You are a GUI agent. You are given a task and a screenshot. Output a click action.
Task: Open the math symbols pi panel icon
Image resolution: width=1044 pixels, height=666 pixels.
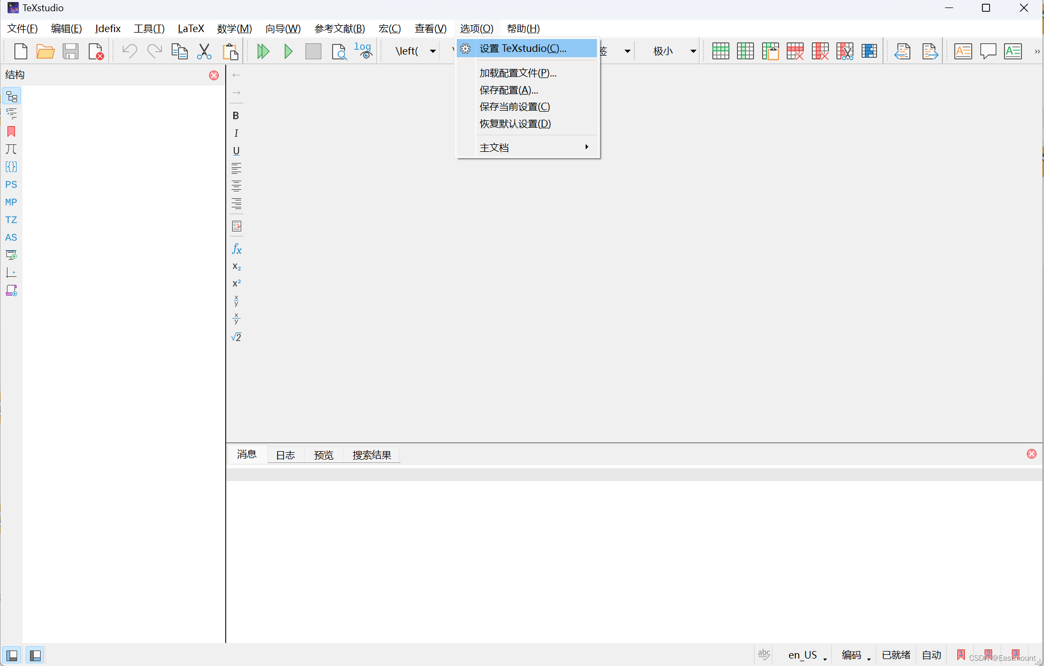pyautogui.click(x=11, y=149)
